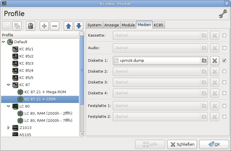The image size is (231, 151).
Task: Click clear X button for Diskette 2
Action: tap(215, 71)
